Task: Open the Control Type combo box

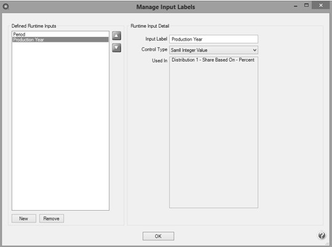Action: [x=213, y=50]
